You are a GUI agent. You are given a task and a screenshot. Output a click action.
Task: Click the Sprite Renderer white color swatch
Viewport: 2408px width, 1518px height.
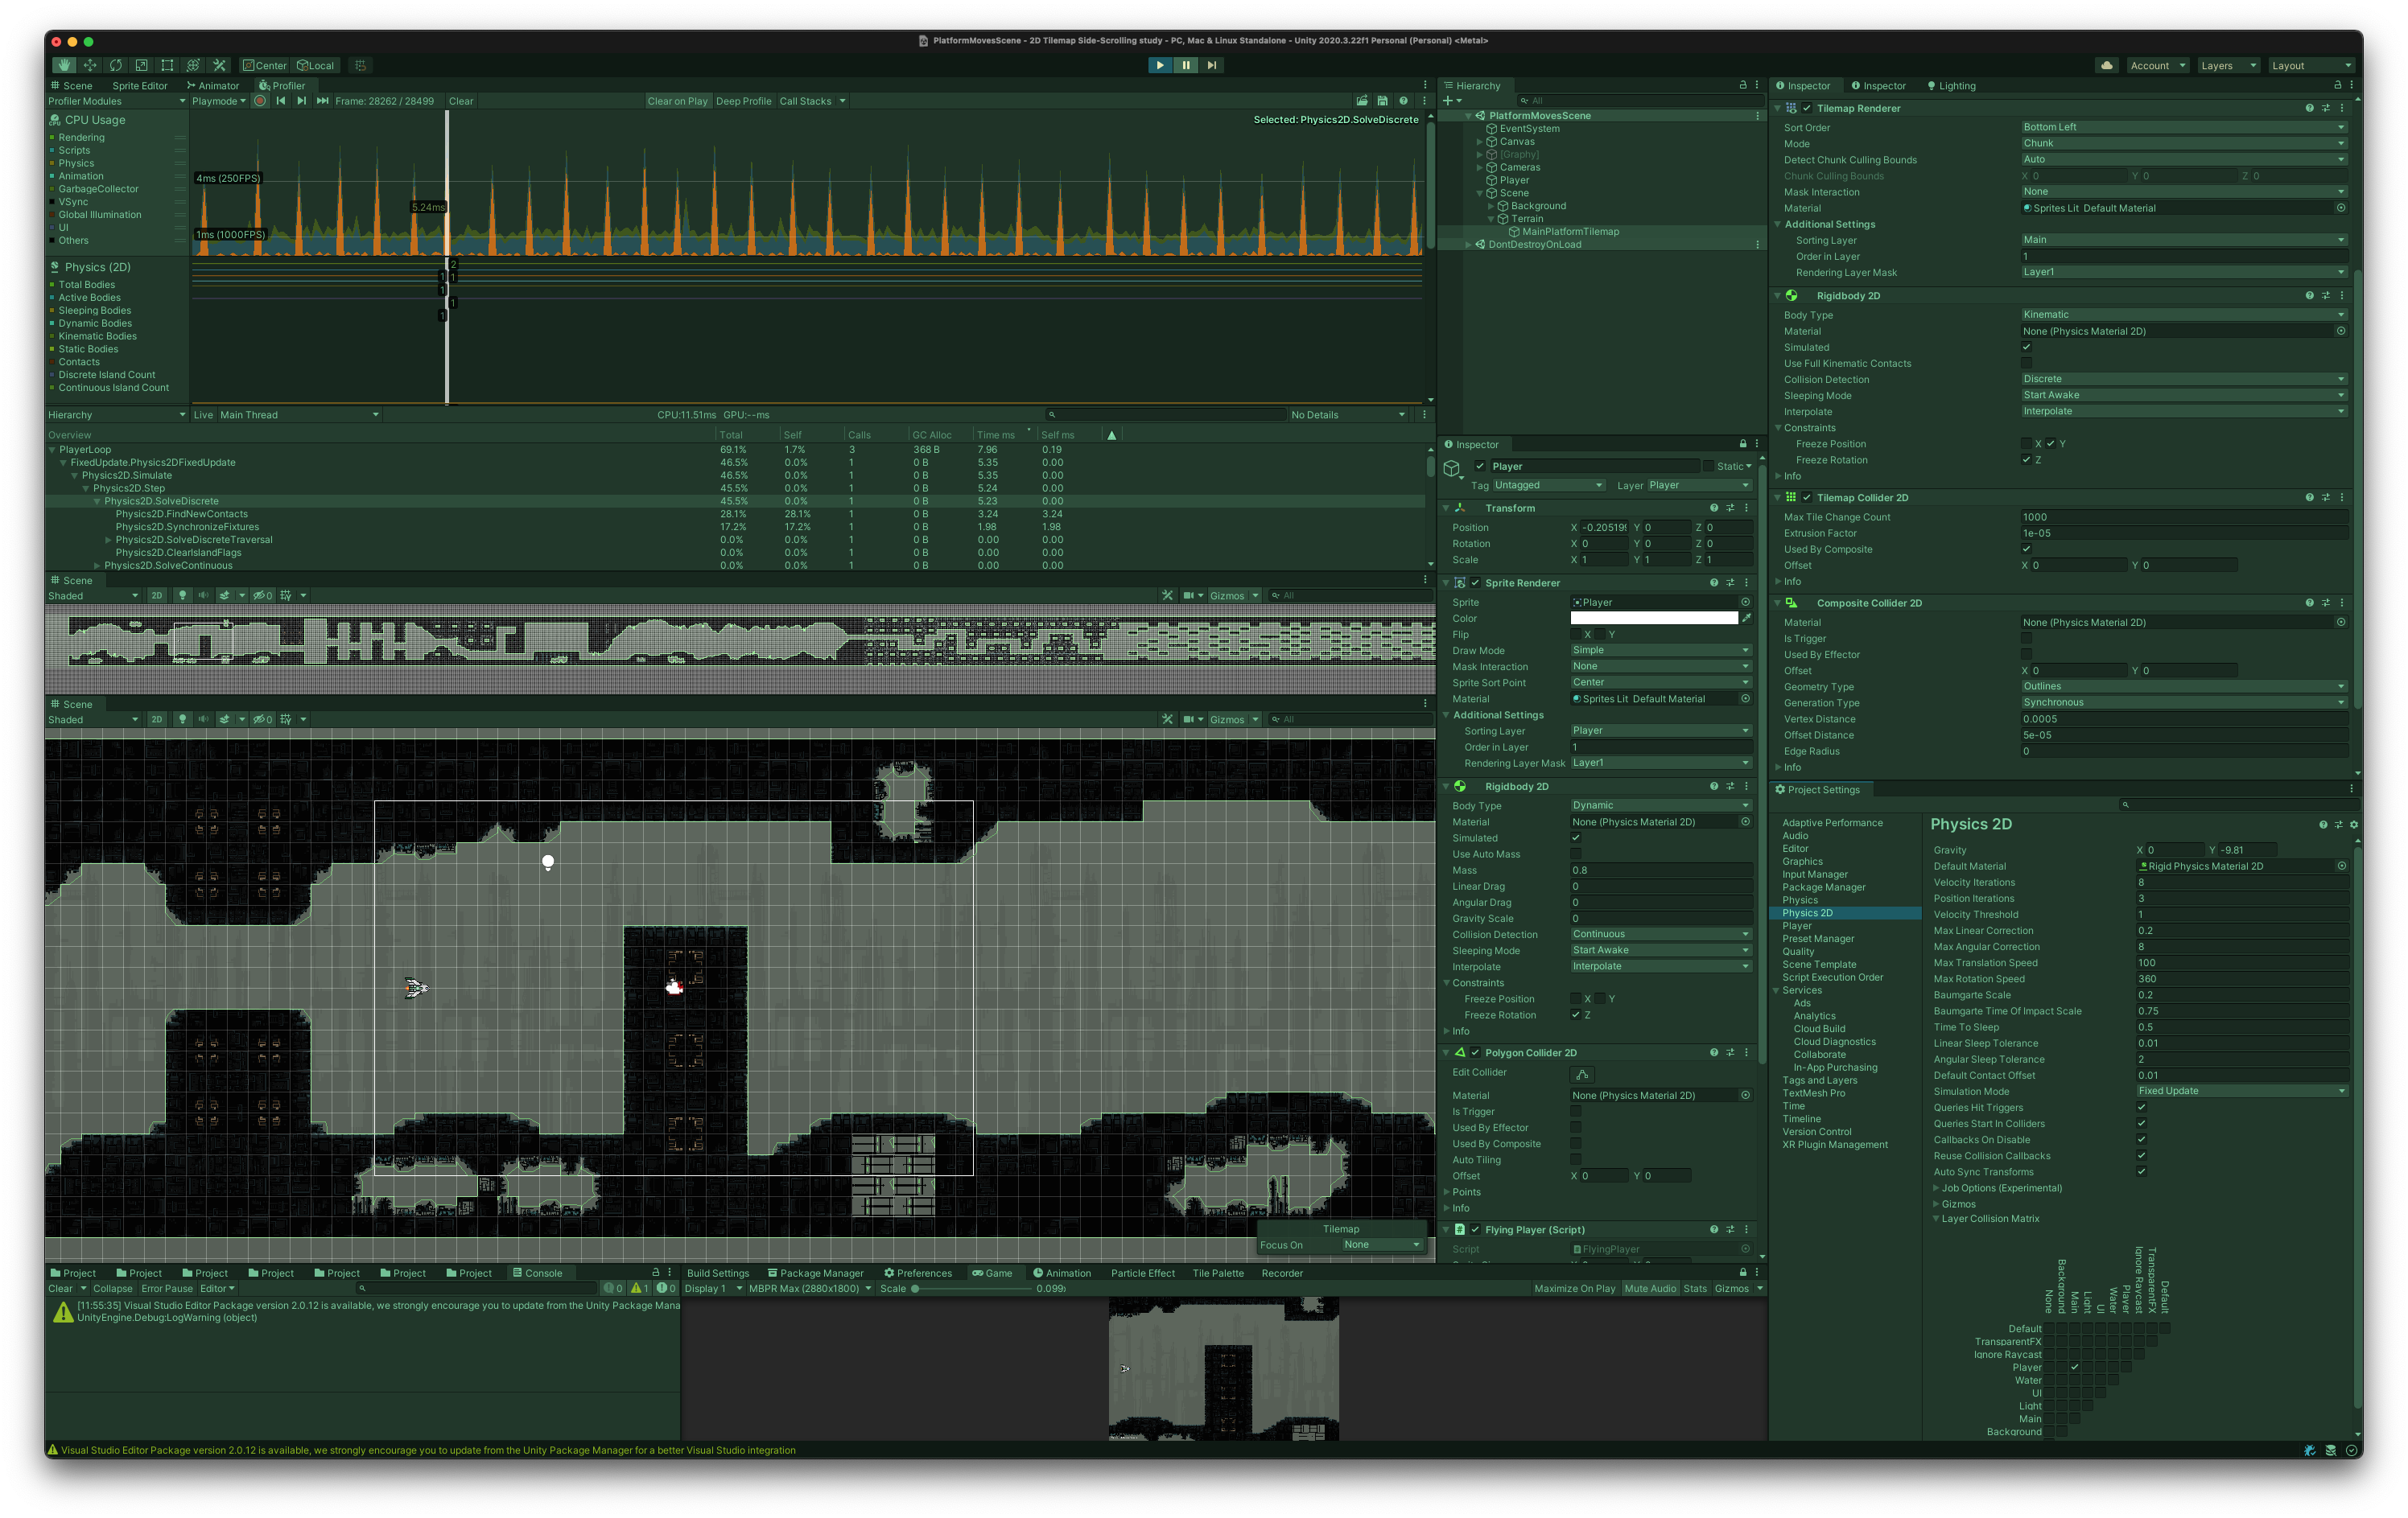coord(1653,619)
